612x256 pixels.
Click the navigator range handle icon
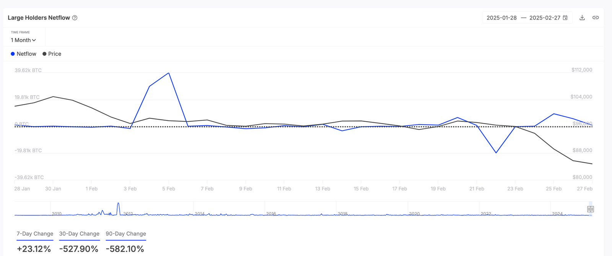(591, 209)
